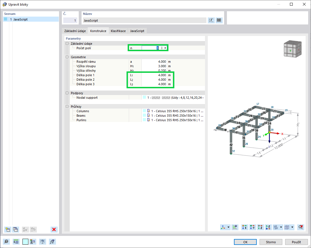This screenshot has height=248, width=311.
Task: Set view in X direction
Action: tap(245, 227)
